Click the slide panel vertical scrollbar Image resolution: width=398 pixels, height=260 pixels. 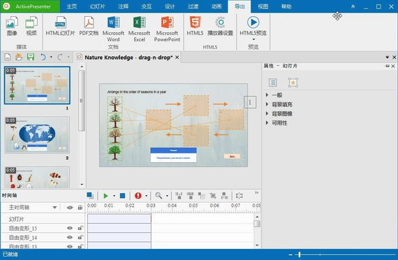click(82, 101)
